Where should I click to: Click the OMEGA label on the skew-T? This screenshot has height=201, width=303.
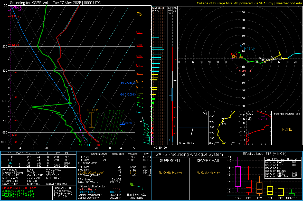(16, 7)
